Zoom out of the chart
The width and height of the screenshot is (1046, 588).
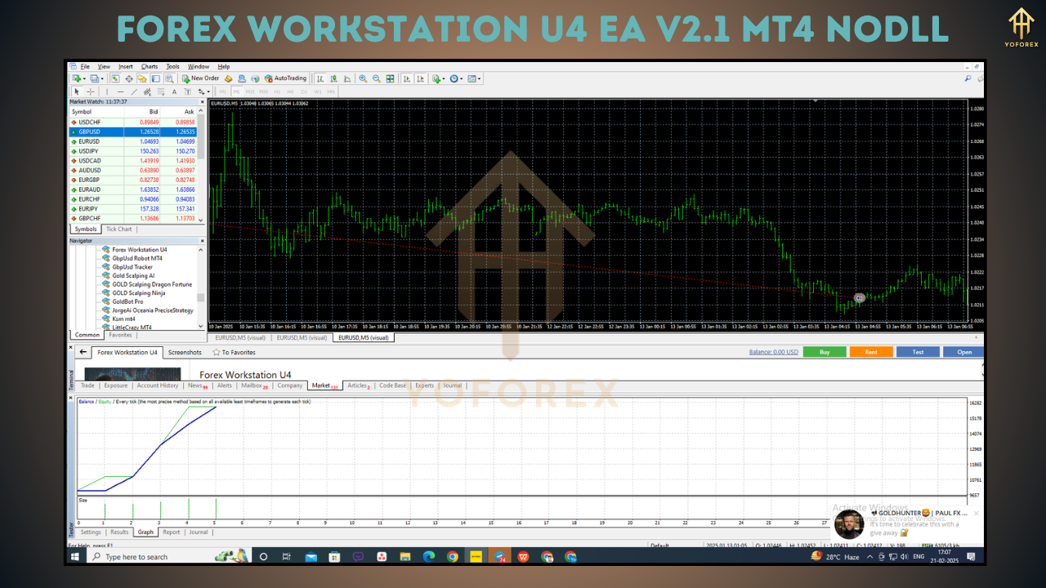(375, 78)
